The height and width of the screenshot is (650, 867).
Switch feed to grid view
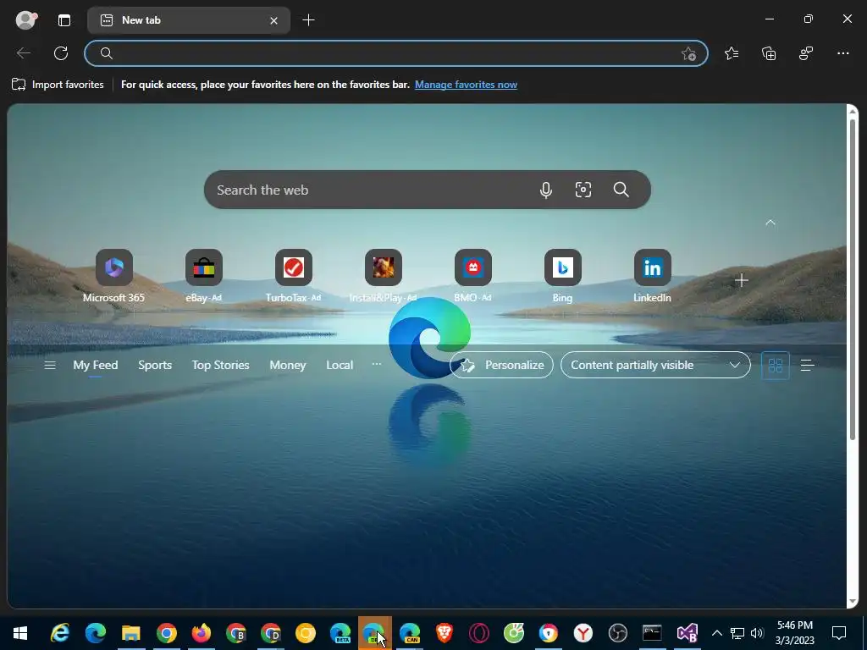[776, 366]
